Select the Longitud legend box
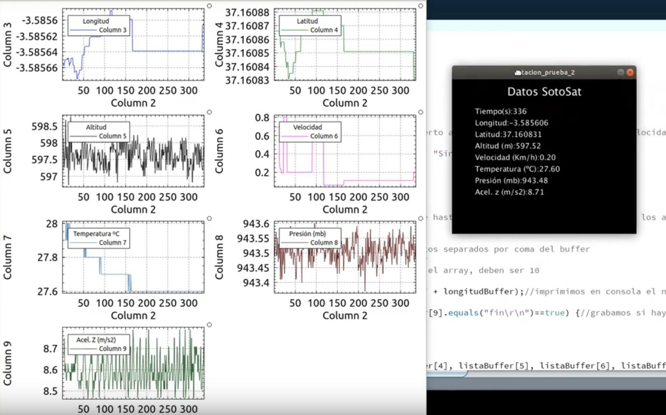This screenshot has width=666, height=415. [99, 26]
